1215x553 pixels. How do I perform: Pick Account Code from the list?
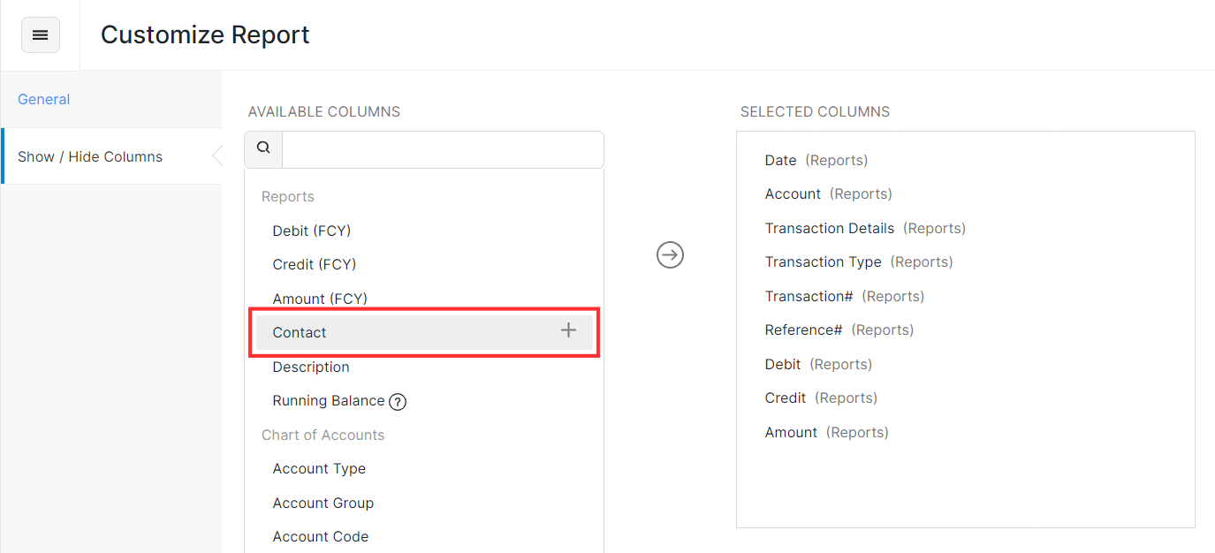(320, 535)
